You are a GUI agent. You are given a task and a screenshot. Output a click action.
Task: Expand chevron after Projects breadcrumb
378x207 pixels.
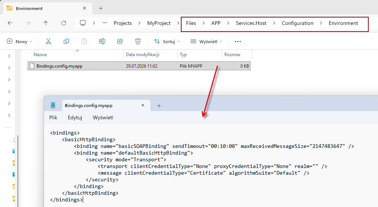pos(139,23)
